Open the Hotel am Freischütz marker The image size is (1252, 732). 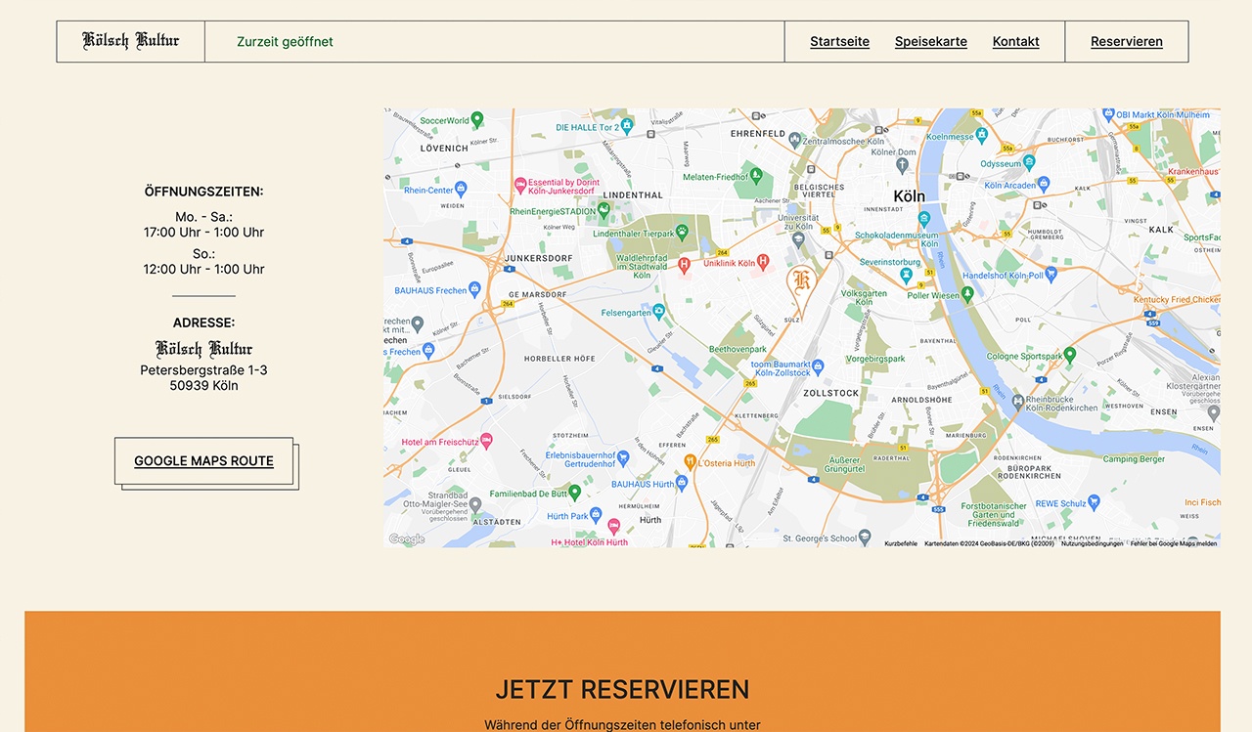pyautogui.click(x=485, y=441)
